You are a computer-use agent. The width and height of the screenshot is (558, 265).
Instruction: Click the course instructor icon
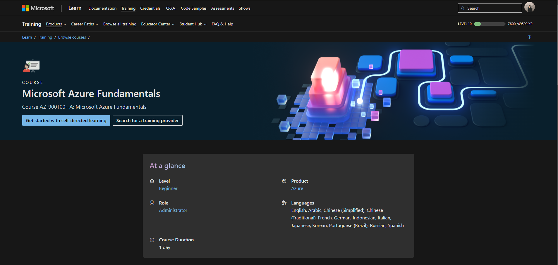pos(31,66)
